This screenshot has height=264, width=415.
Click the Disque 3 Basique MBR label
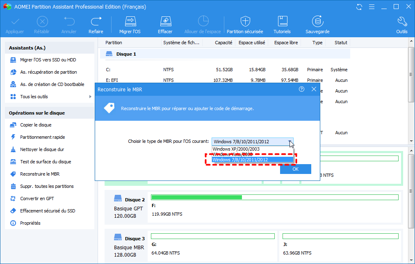point(129,246)
